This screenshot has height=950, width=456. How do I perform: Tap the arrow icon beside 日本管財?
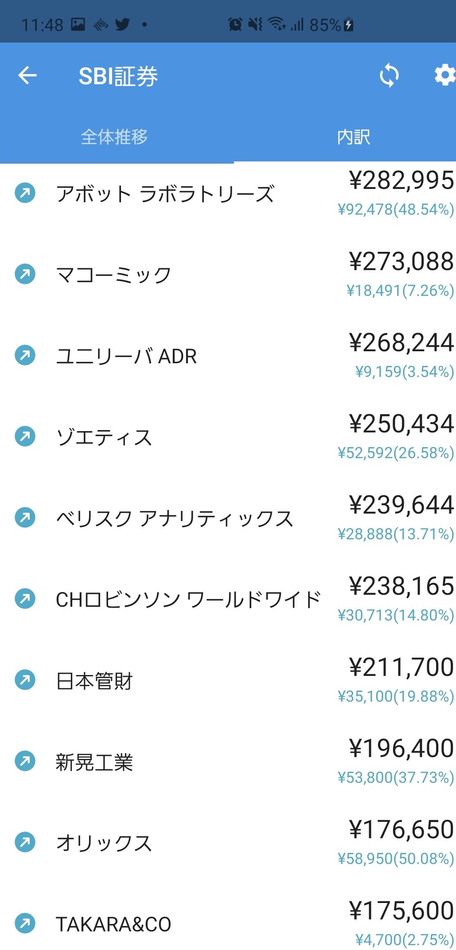25,680
